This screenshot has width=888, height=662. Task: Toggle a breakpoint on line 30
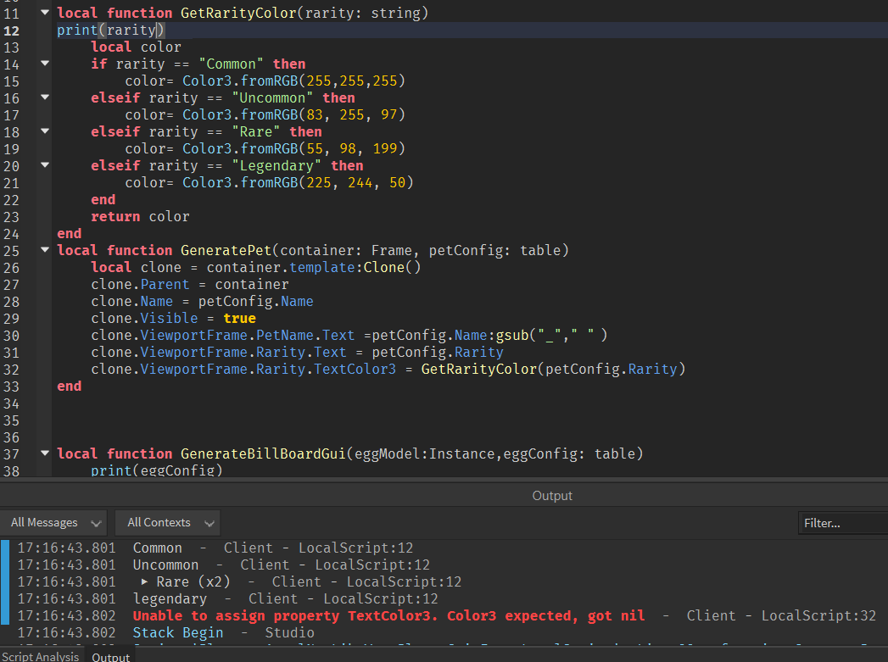(10, 335)
